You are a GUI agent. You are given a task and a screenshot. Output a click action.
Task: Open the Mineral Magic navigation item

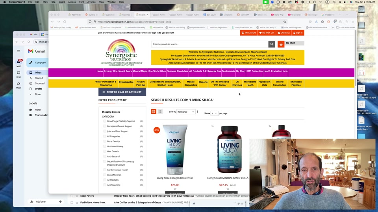(x=140, y=71)
